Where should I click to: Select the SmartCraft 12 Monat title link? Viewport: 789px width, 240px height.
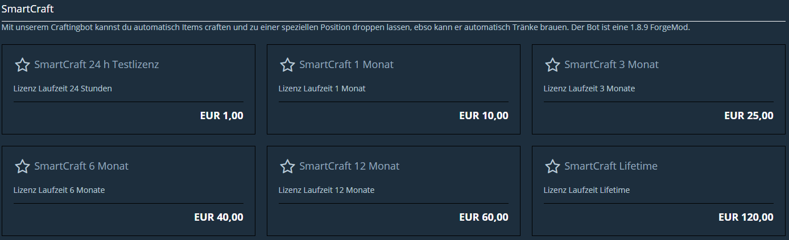coord(349,166)
